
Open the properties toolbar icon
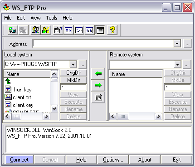pos(58,30)
